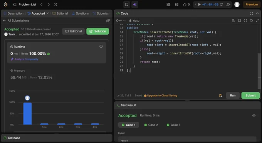The height and width of the screenshot is (143, 262).
Task: Click Upgrade to Cloud Saving link
Action: 161,96
